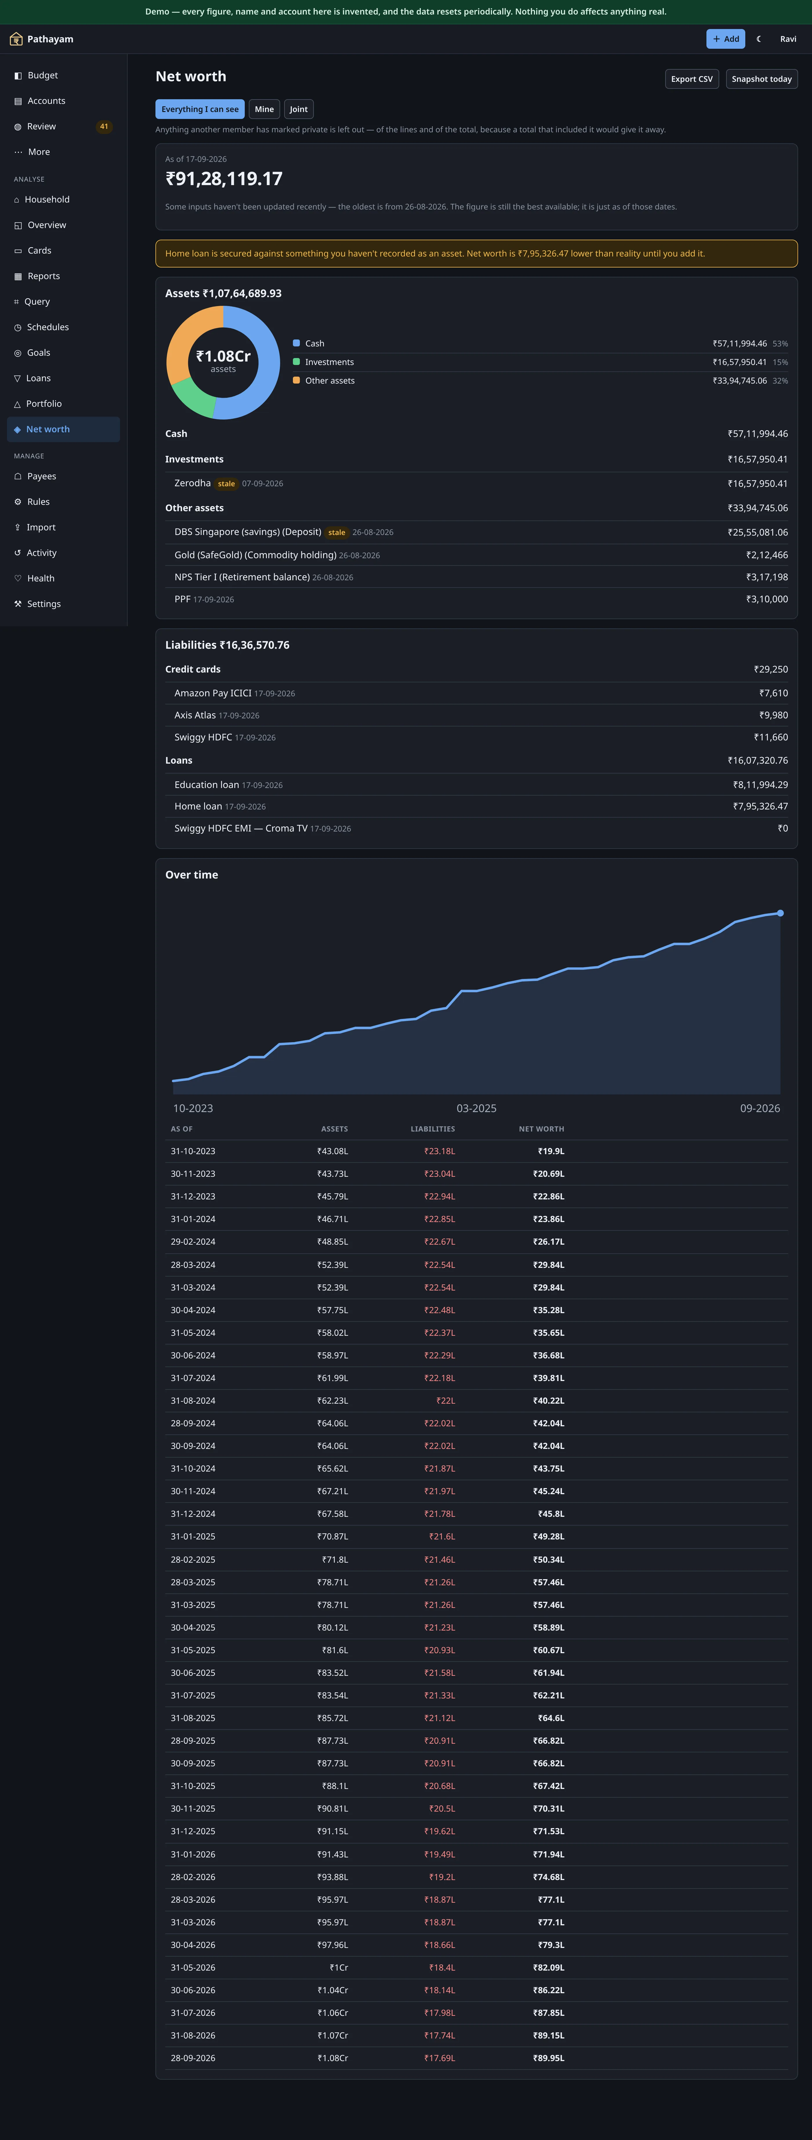Export net worth as CSV
Image resolution: width=812 pixels, height=2140 pixels.
pyautogui.click(x=692, y=79)
